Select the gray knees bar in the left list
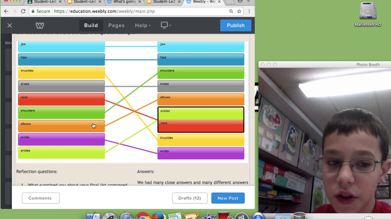 pos(61,86)
